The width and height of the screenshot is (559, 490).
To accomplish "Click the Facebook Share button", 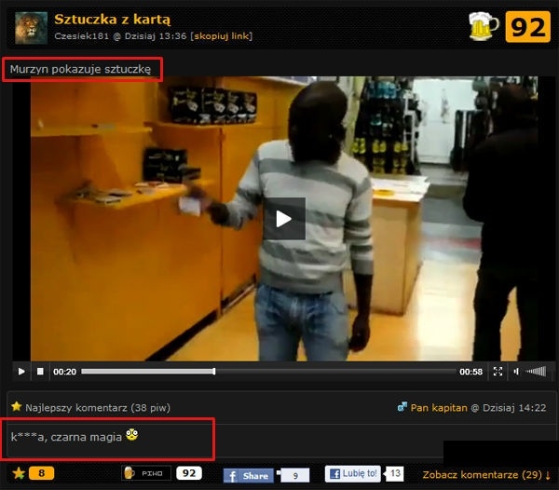I will 249,475.
